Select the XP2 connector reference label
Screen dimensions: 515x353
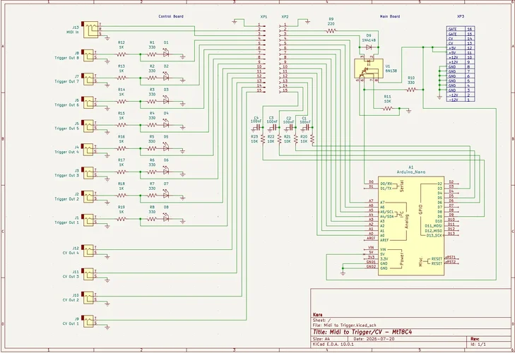(285, 16)
